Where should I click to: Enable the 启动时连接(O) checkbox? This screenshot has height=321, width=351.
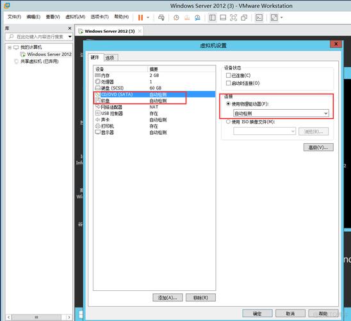tap(228, 83)
